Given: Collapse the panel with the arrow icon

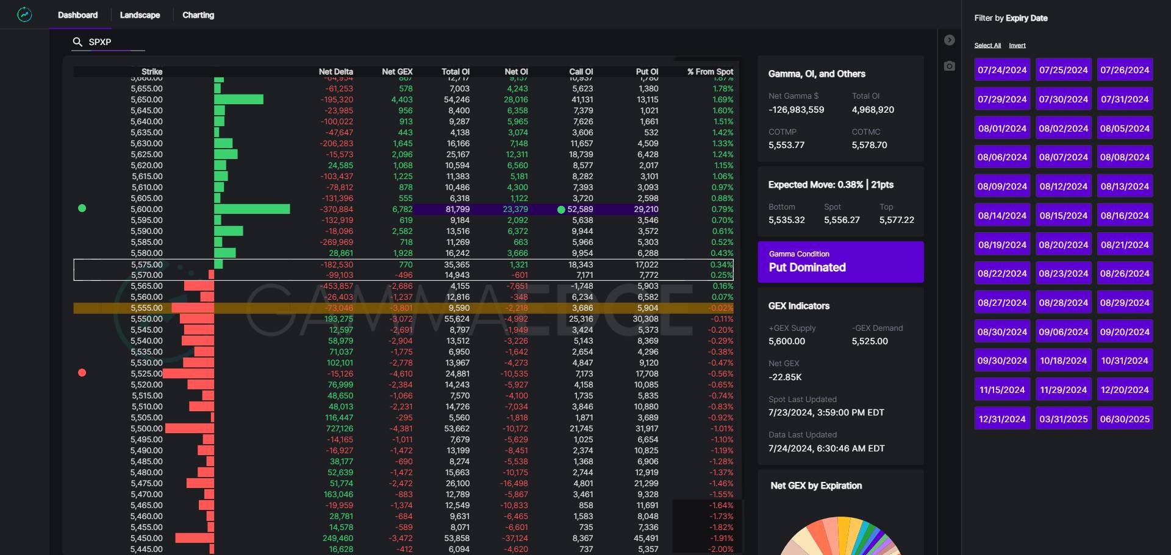Looking at the screenshot, I should coord(949,40).
